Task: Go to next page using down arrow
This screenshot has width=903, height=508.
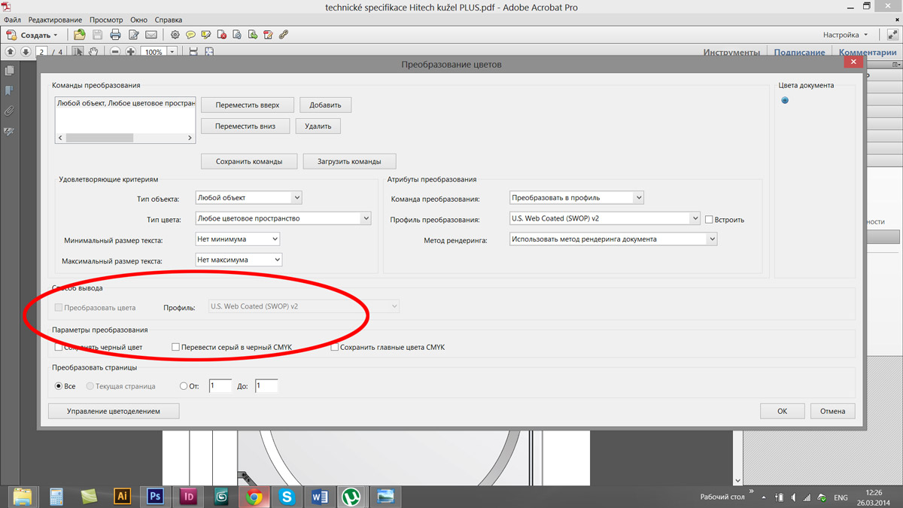Action: tap(26, 52)
